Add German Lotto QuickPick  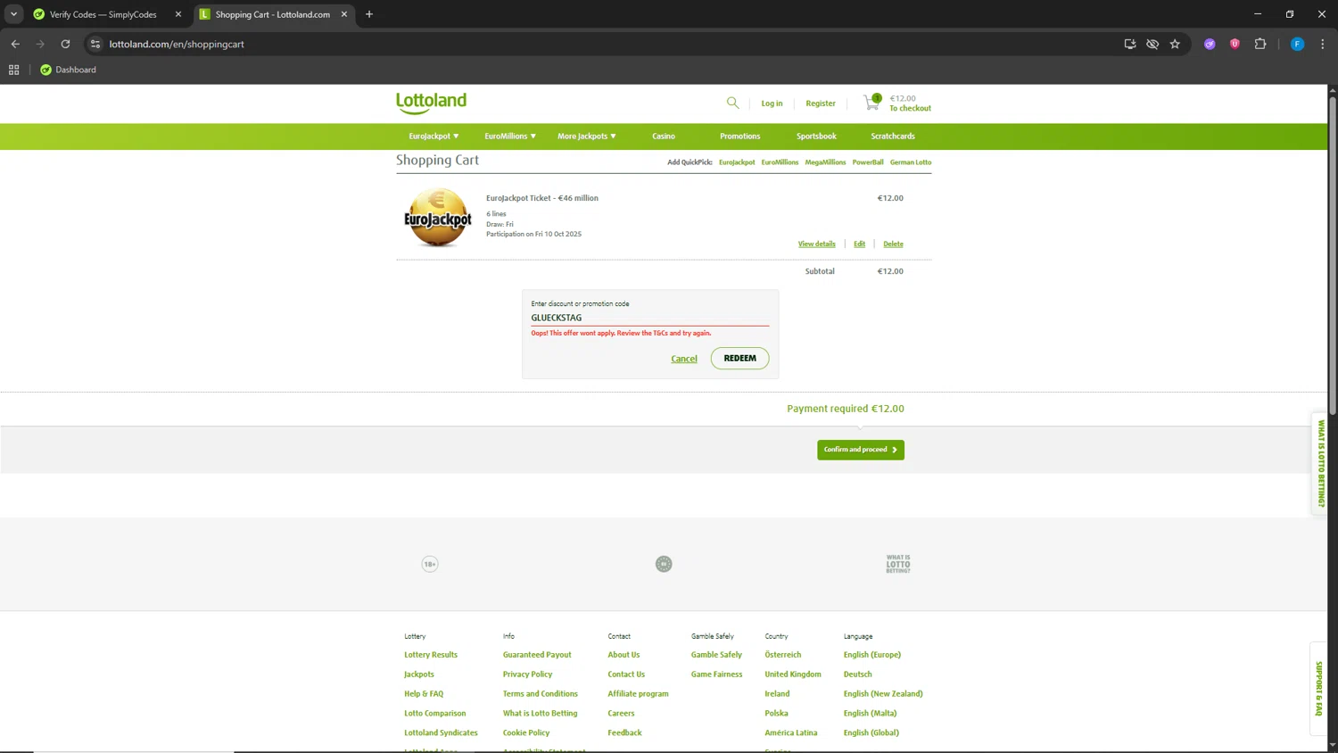point(911,162)
